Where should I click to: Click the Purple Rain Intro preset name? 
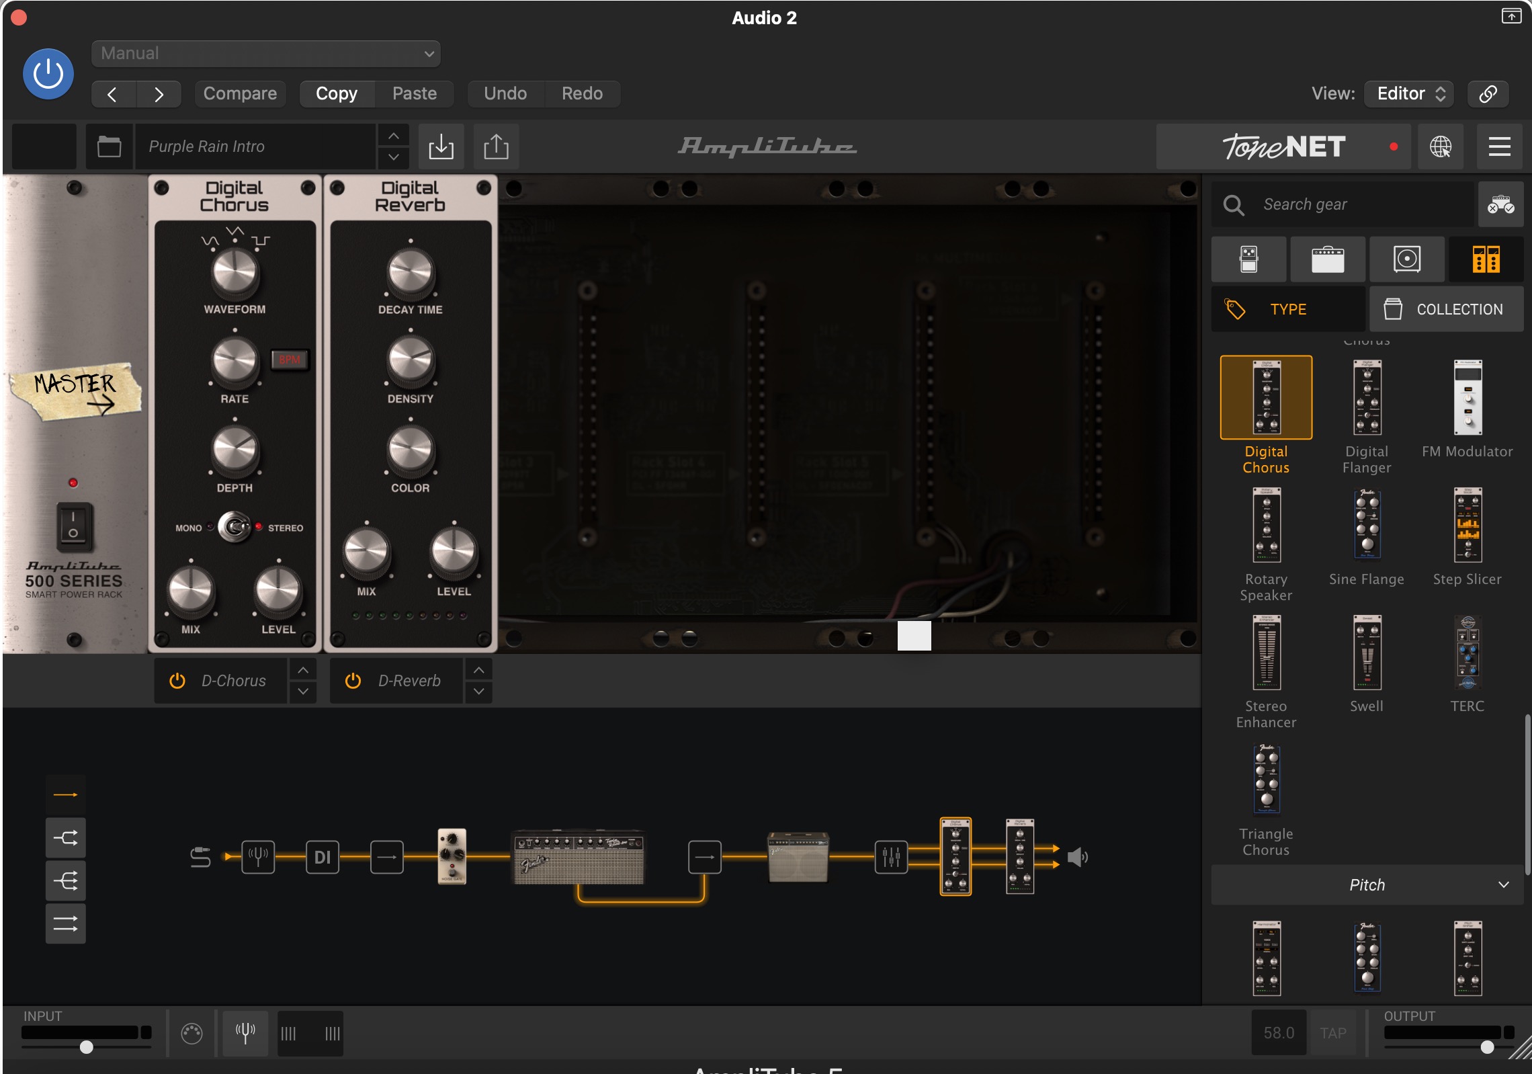pyautogui.click(x=255, y=147)
